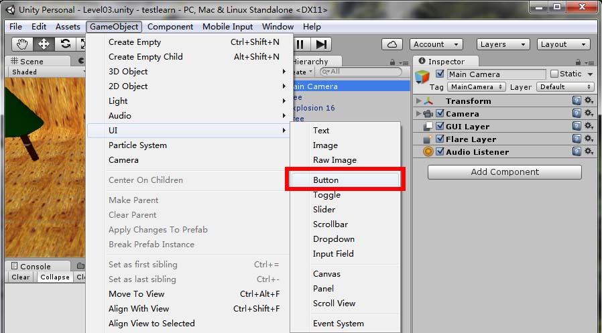Select Toggle in the UI submenu
The width and height of the screenshot is (602, 333).
pos(345,195)
